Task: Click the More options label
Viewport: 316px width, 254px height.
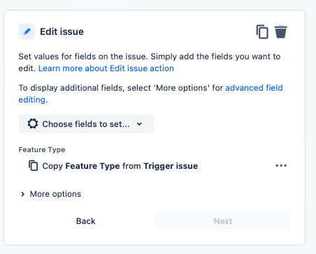Action: tap(55, 194)
